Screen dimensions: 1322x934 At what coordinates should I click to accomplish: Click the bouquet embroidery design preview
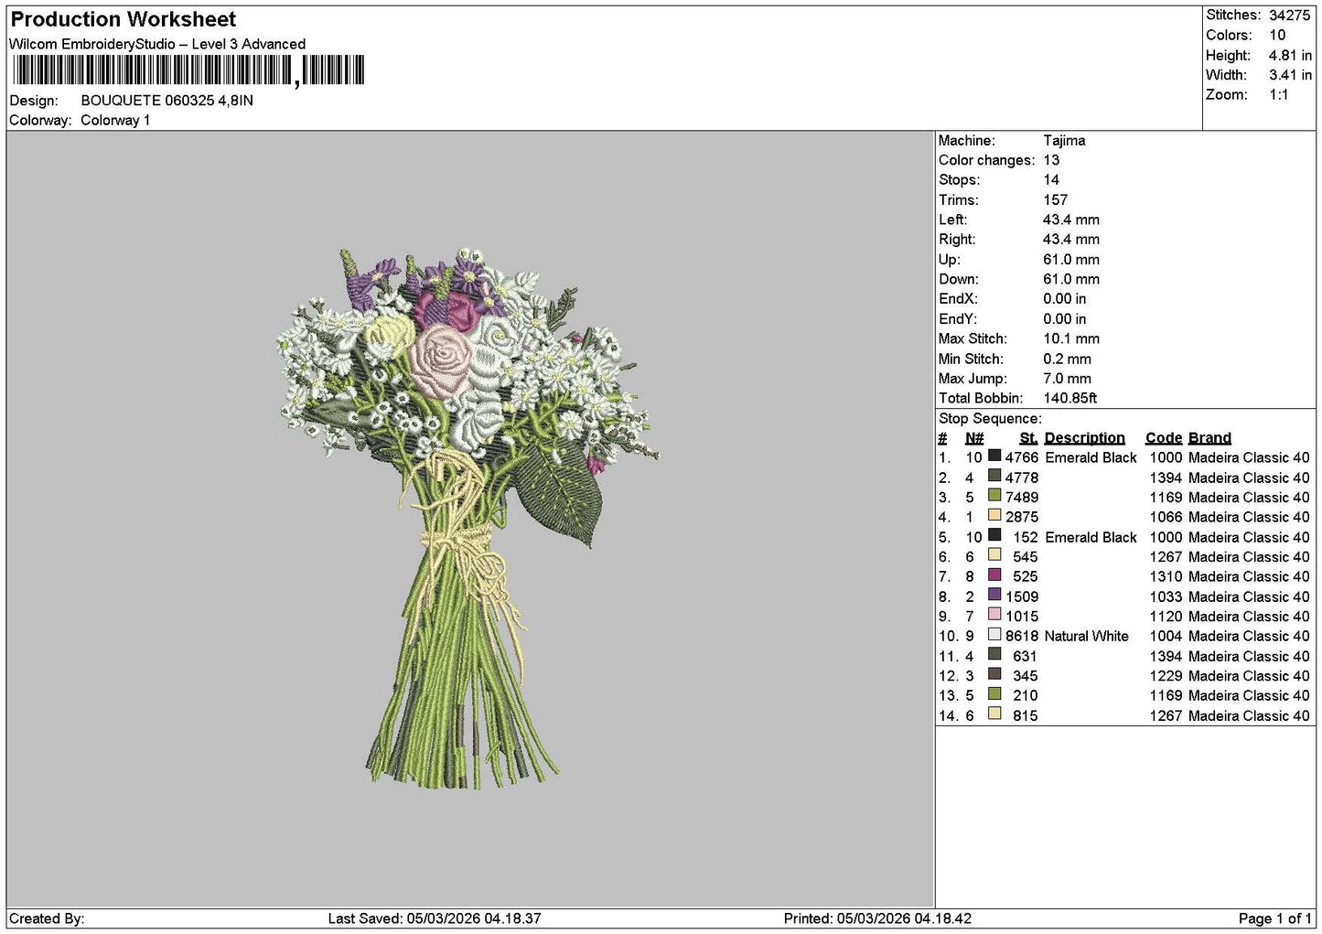(x=468, y=517)
